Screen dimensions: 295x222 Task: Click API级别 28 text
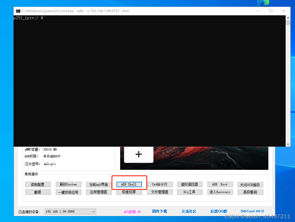tap(132, 212)
